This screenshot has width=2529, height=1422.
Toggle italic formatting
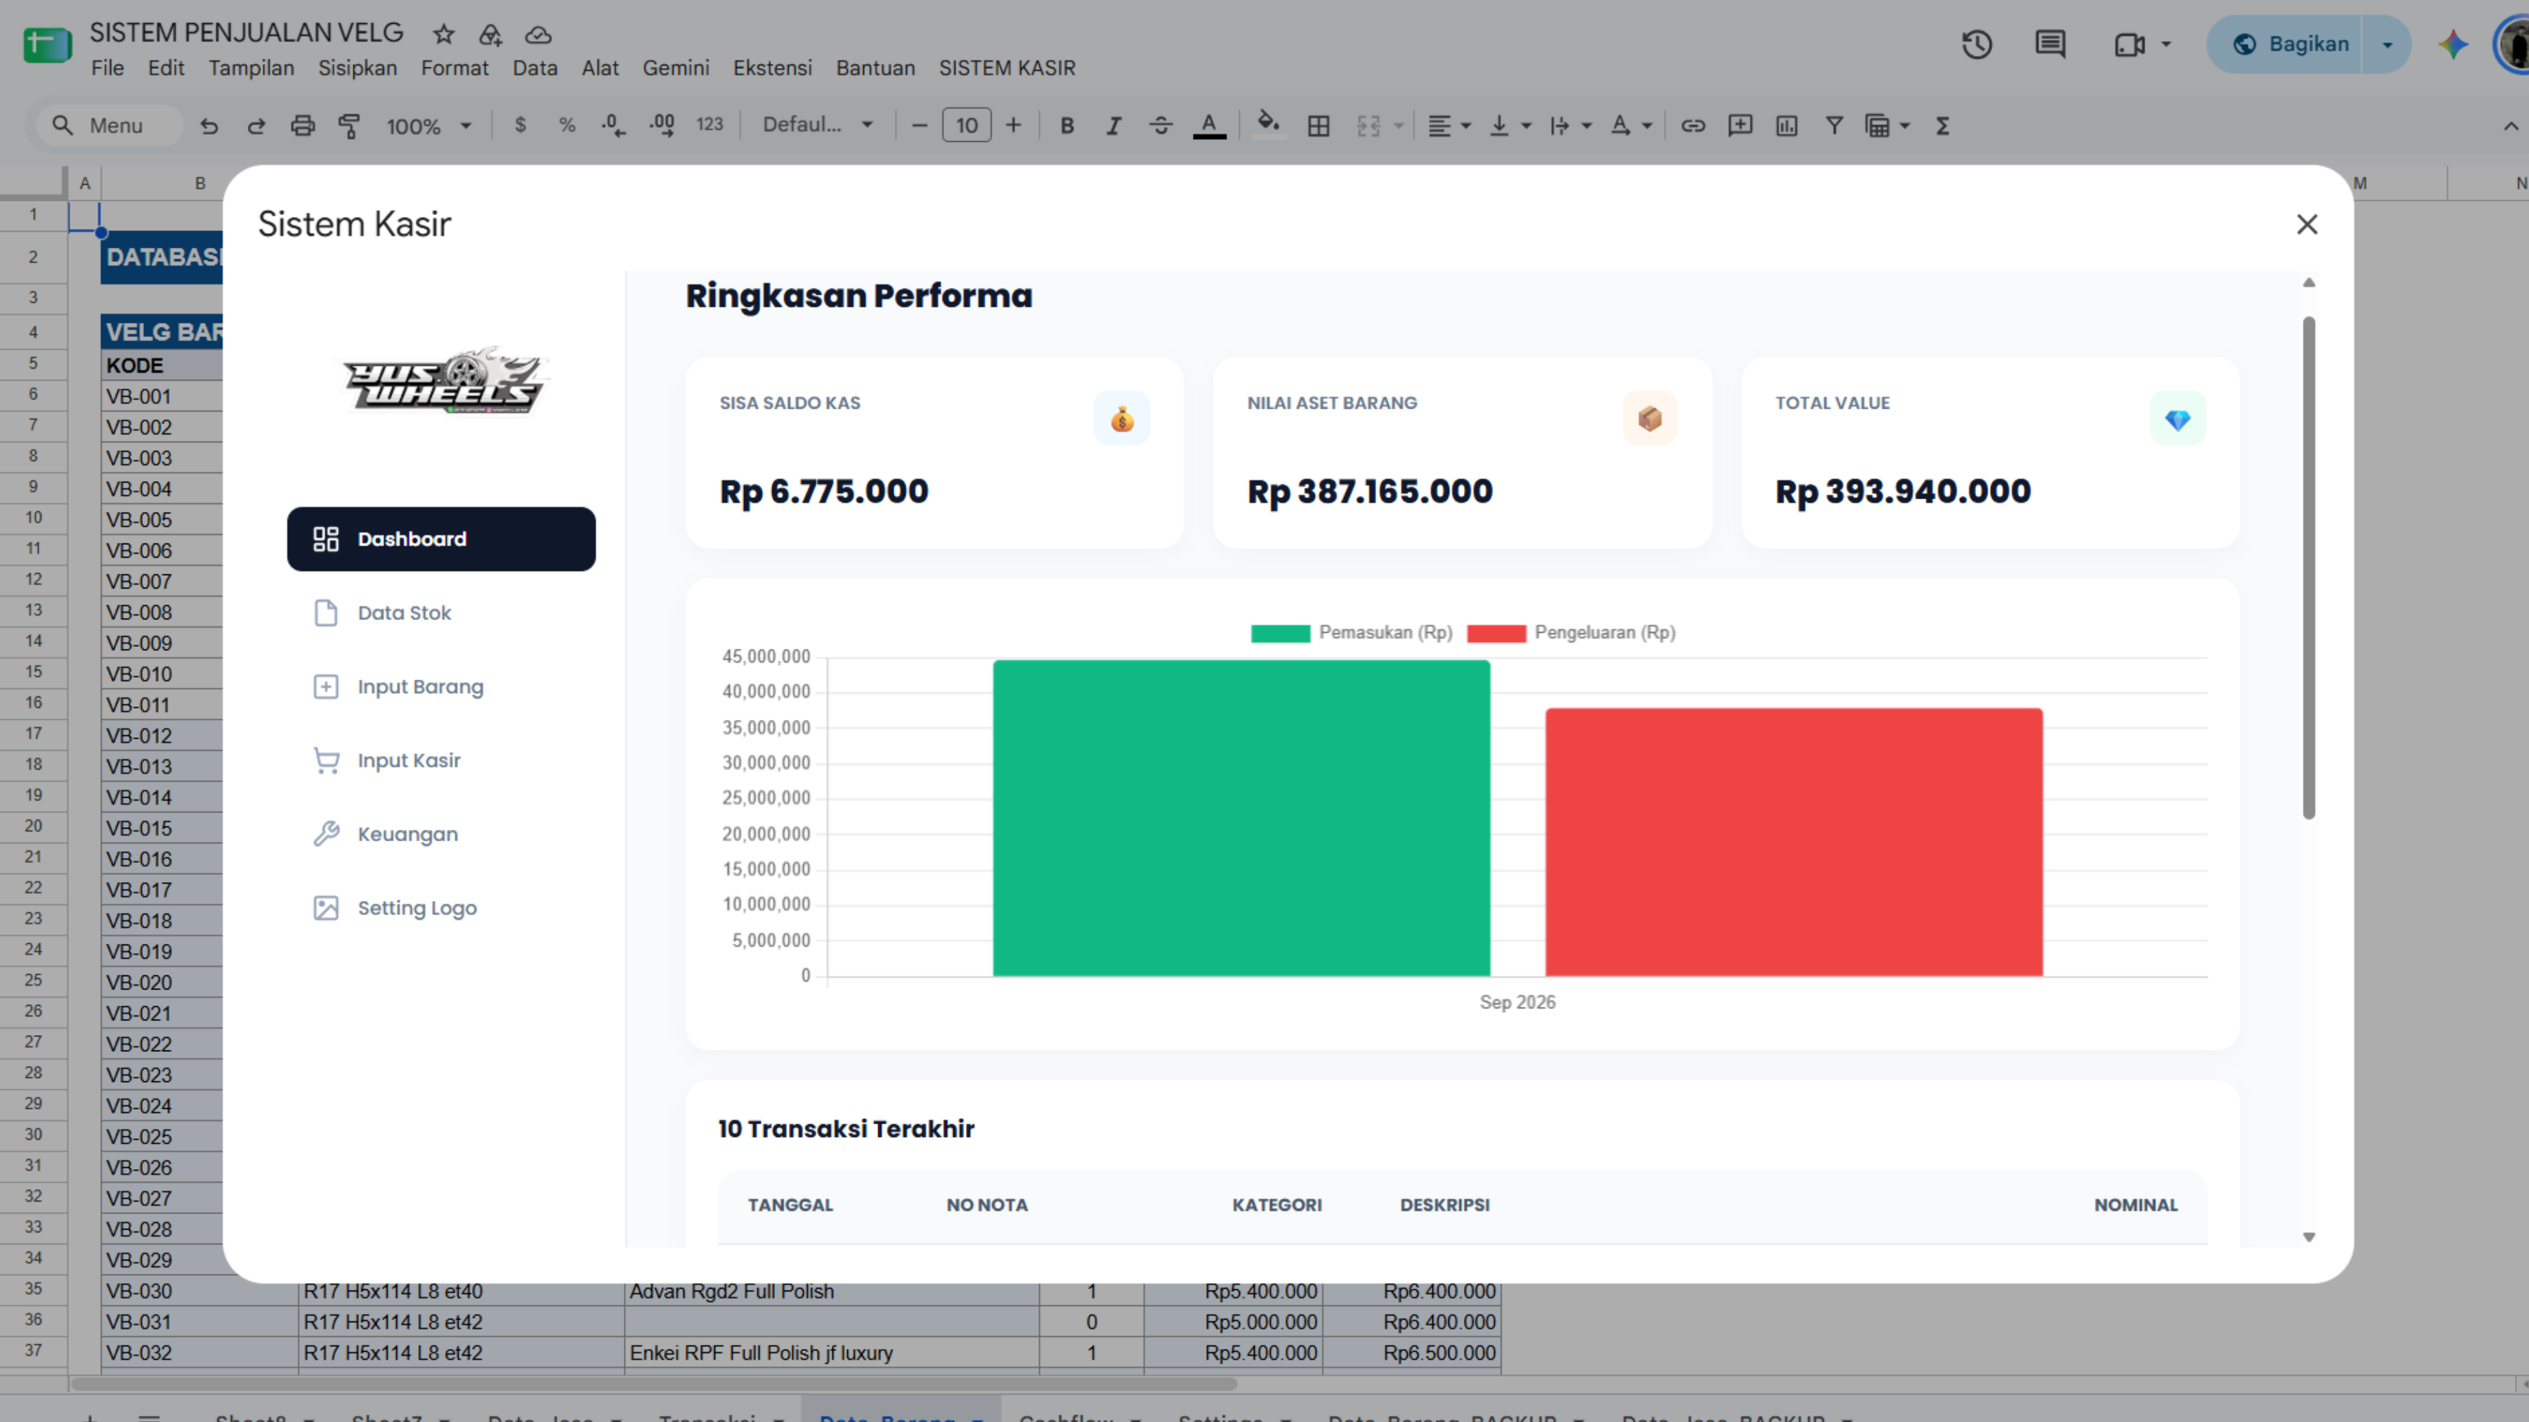[1113, 126]
